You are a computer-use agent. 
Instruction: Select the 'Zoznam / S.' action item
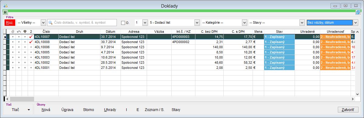154,110
